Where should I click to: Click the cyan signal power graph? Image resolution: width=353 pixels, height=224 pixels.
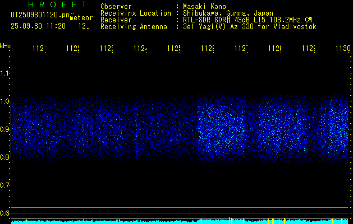180,221
